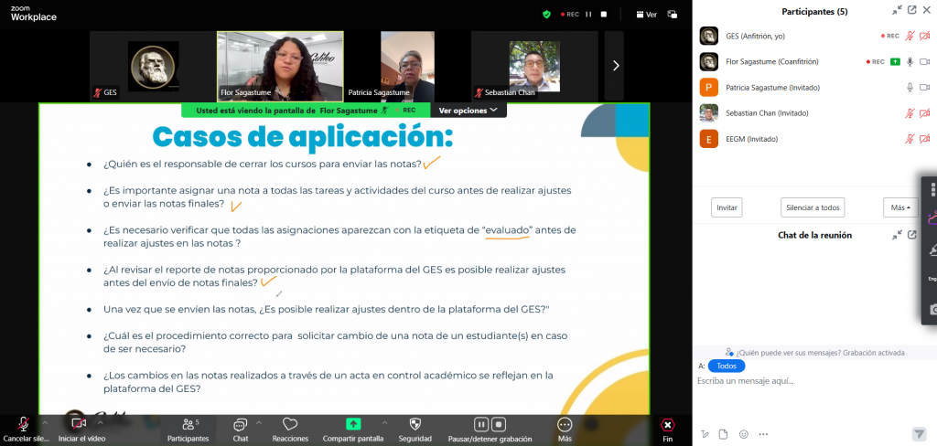This screenshot has width=937, height=446.
Task: Open the emoji picker in chat
Action: [743, 433]
